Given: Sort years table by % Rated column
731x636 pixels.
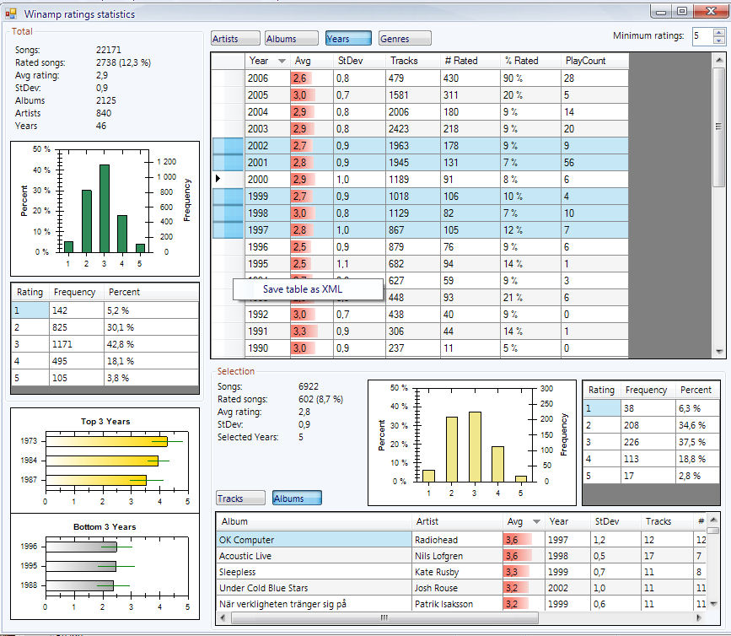Looking at the screenshot, I should pyautogui.click(x=530, y=61).
